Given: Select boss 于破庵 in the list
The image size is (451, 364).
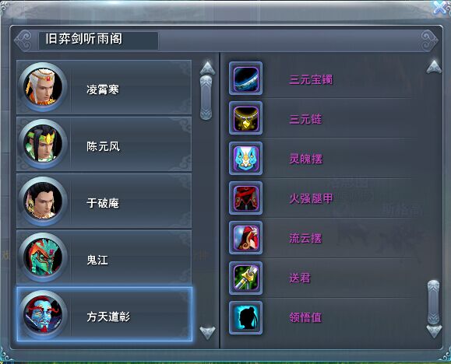Looking at the screenshot, I should (x=104, y=201).
